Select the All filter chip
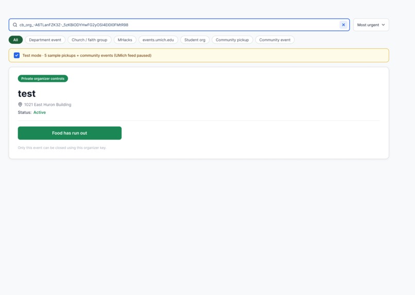Screen dimensions: 415x295 pyautogui.click(x=15, y=40)
